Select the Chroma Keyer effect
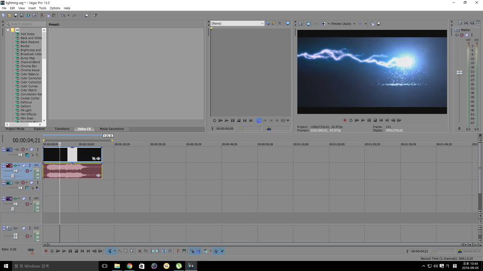Viewport: 483px width, 271px height. (x=30, y=70)
